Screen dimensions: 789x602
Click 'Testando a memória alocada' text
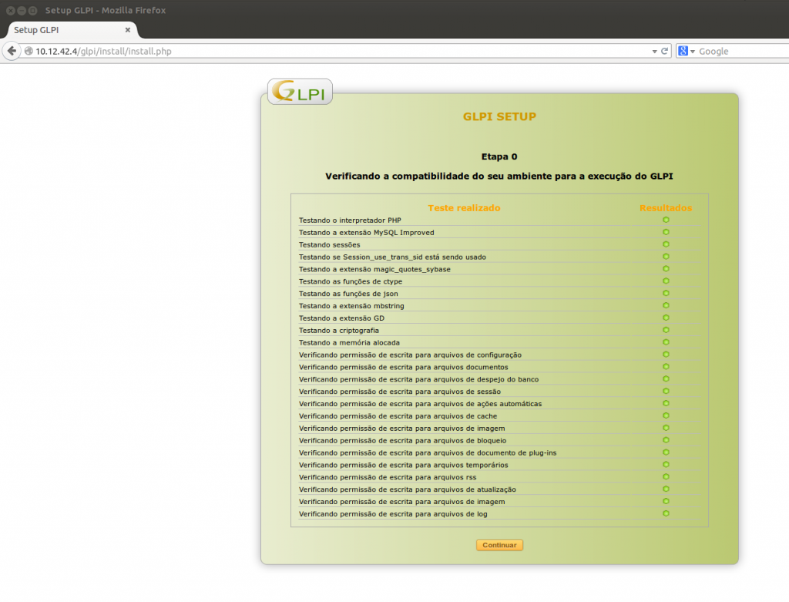tap(349, 343)
